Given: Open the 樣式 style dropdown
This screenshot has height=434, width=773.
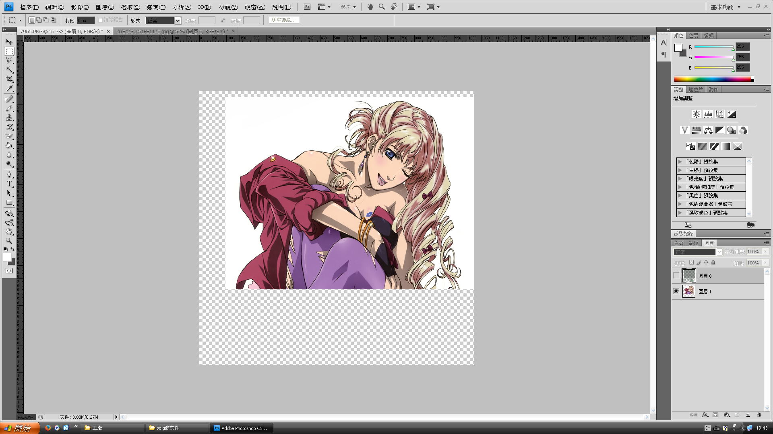Looking at the screenshot, I should click(x=178, y=20).
